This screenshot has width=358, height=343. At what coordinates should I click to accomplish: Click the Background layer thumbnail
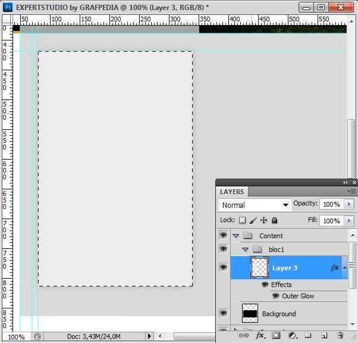(x=250, y=313)
